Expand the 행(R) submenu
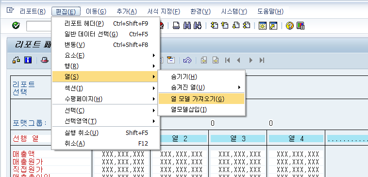The image size is (368, 177). tap(106, 66)
